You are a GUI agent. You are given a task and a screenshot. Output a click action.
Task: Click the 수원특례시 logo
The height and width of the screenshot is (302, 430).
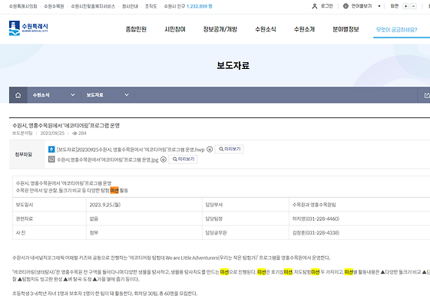(x=28, y=28)
